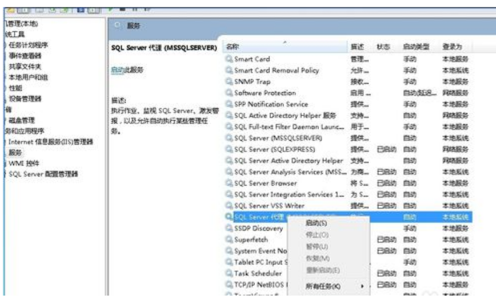Click the gear icon beside Superfetch
This screenshot has height=299, width=496.
(x=229, y=240)
